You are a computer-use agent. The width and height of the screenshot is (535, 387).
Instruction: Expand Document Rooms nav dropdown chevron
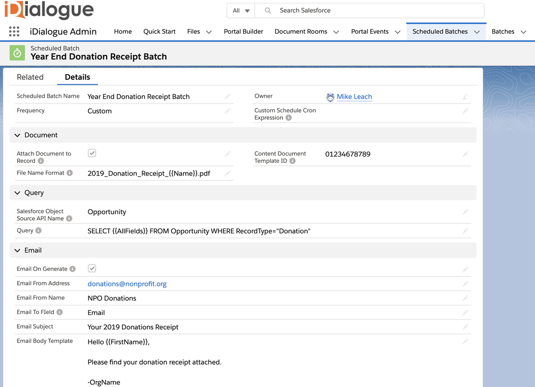click(336, 32)
